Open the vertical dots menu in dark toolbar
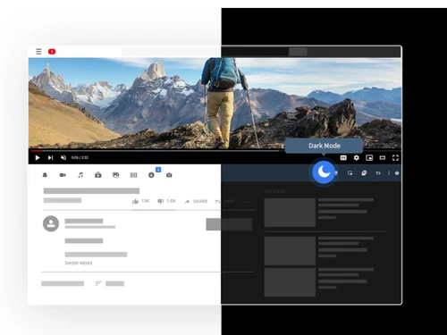Image resolution: width=447 pixels, height=335 pixels. click(389, 173)
